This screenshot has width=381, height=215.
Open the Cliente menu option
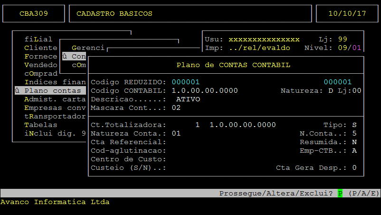pos(40,48)
